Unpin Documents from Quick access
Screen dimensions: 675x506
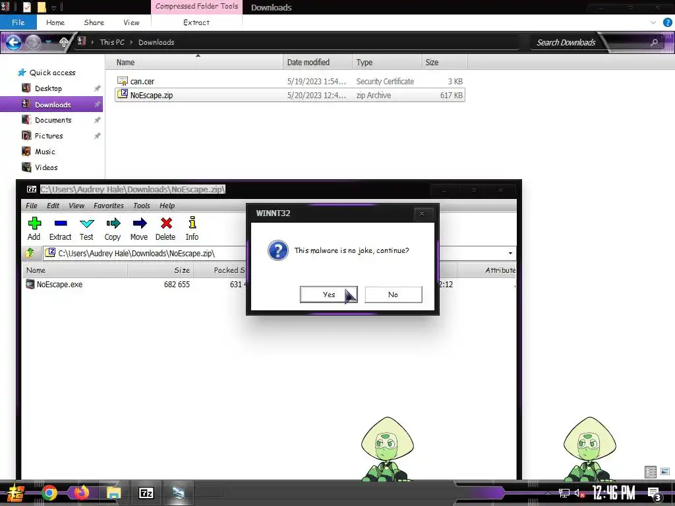tap(98, 120)
